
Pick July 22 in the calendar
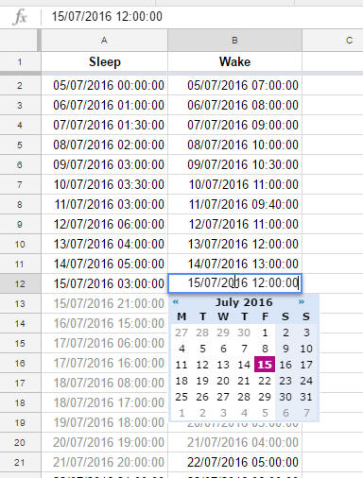click(265, 381)
